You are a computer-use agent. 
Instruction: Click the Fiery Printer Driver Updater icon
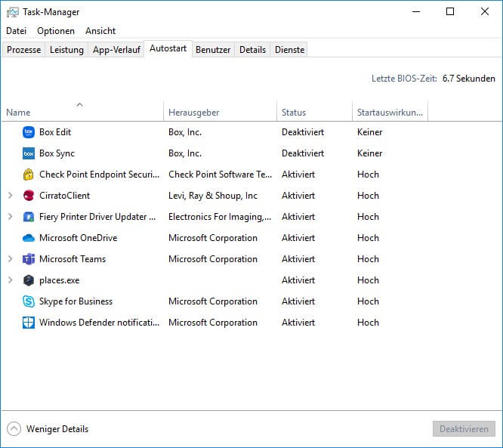29,217
